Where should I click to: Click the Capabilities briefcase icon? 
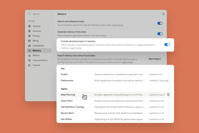coord(29,45)
